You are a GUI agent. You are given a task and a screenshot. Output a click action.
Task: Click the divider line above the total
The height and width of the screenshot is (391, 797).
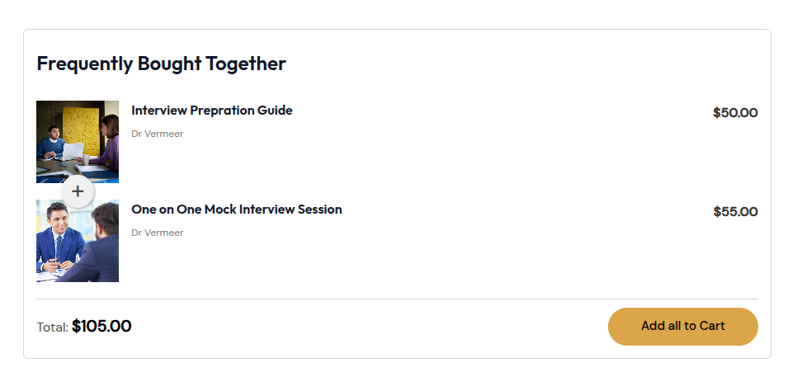[x=397, y=299]
